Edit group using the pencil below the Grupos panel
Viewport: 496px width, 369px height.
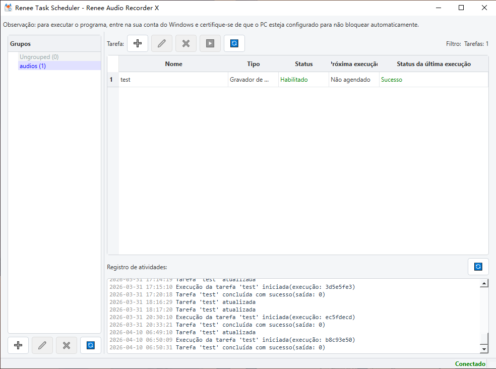pos(42,345)
